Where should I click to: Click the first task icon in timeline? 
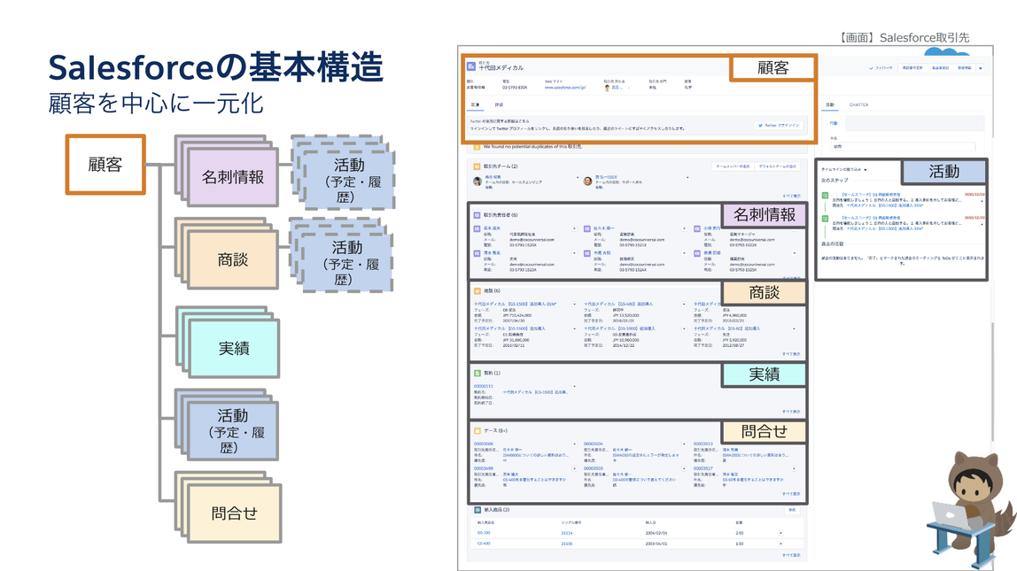click(x=826, y=196)
